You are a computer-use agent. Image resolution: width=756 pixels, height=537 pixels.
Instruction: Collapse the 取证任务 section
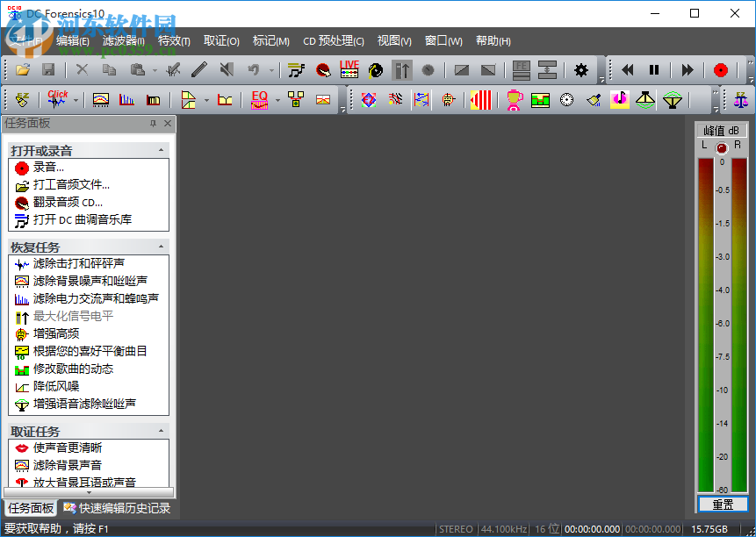click(161, 431)
